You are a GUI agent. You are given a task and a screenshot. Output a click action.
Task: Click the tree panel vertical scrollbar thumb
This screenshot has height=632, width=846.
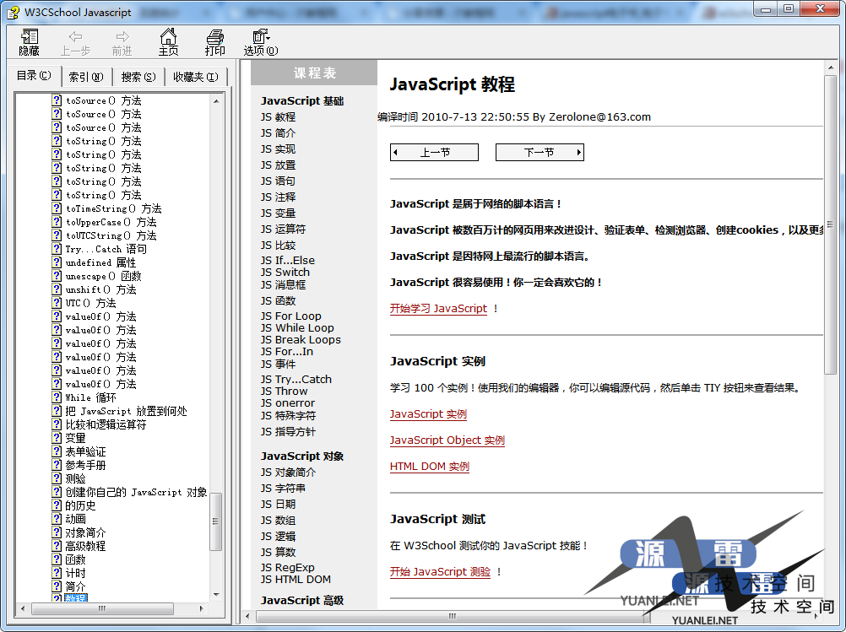click(216, 521)
